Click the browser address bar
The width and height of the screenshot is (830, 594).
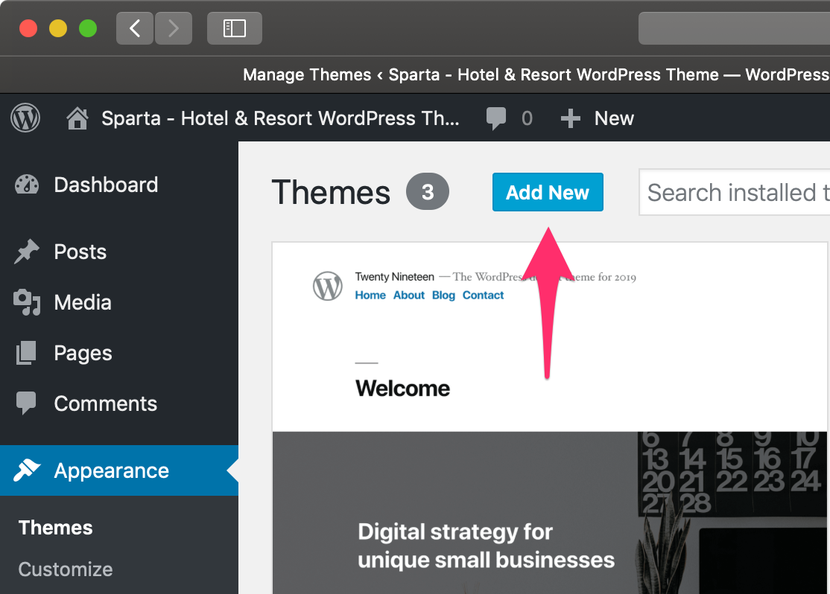[734, 28]
